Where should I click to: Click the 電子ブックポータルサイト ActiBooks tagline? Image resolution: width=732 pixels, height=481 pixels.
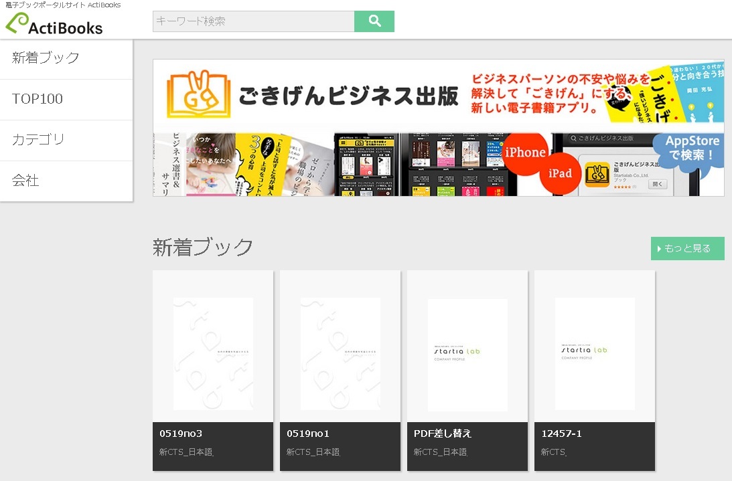(x=63, y=5)
